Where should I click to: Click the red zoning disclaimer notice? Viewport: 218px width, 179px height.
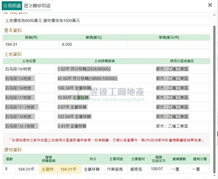coord(106,140)
